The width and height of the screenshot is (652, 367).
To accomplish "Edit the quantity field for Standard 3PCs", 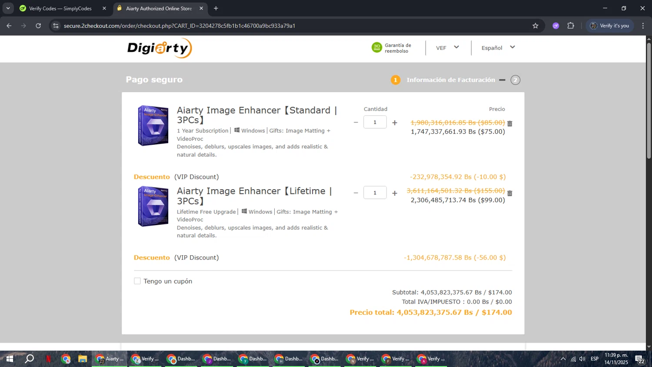I will (x=375, y=122).
